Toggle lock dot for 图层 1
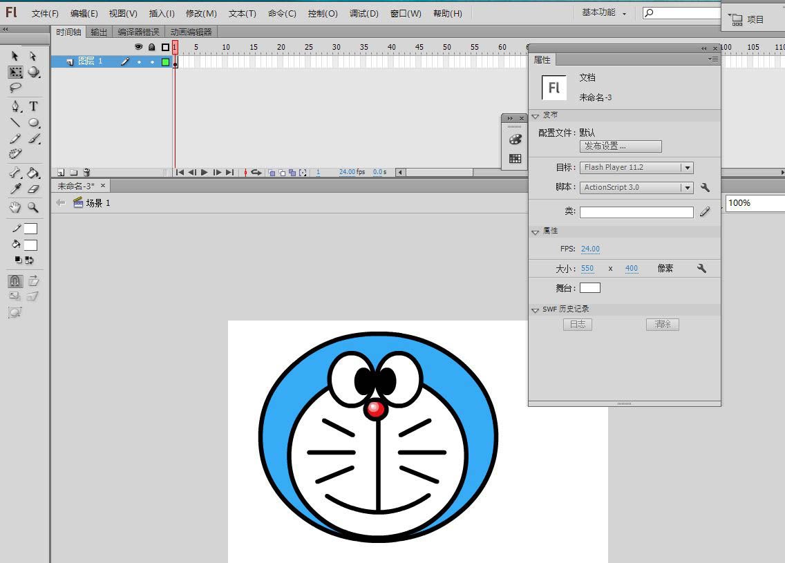Image resolution: width=785 pixels, height=563 pixels. (152, 62)
